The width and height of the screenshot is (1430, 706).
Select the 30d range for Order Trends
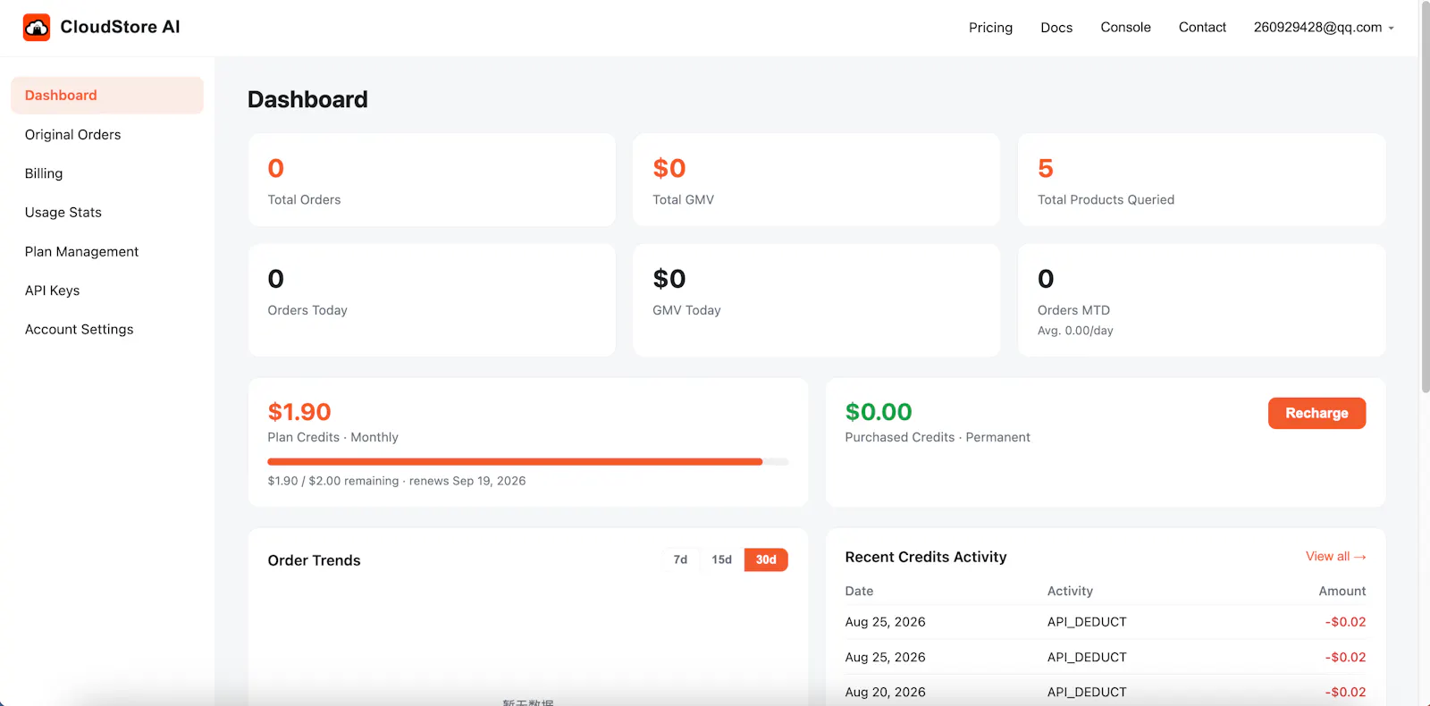pos(766,559)
